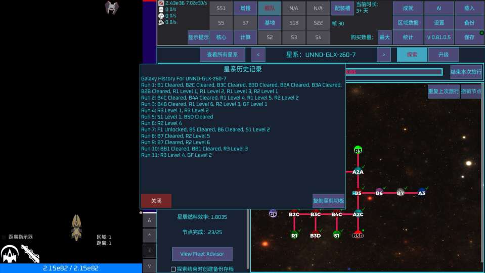Open View Fleet Advisor
The height and width of the screenshot is (273, 485).
202,254
